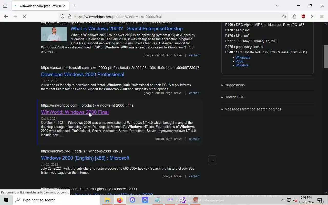Image resolution: width=328 pixels, height=205 pixels.
Task: Click cached link for WinWorld result
Action: click(x=194, y=139)
